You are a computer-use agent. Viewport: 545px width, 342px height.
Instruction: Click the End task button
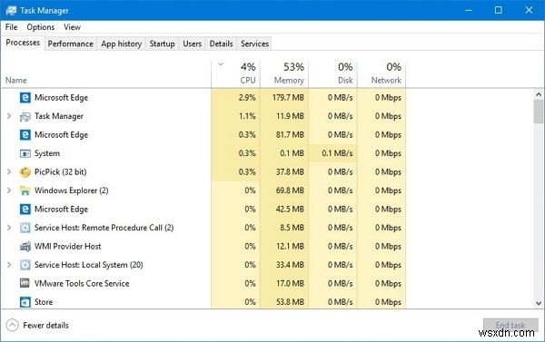pos(510,326)
